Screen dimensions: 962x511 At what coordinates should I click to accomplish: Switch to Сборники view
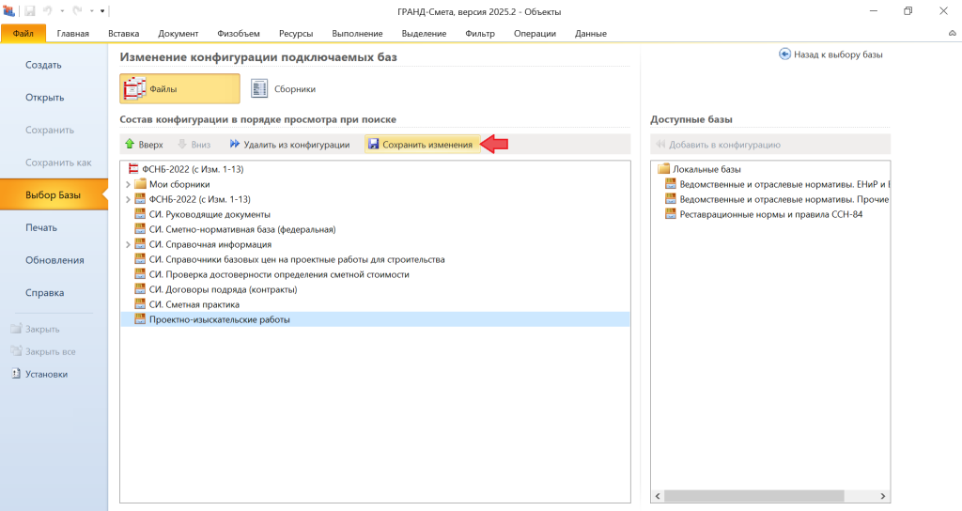click(283, 88)
